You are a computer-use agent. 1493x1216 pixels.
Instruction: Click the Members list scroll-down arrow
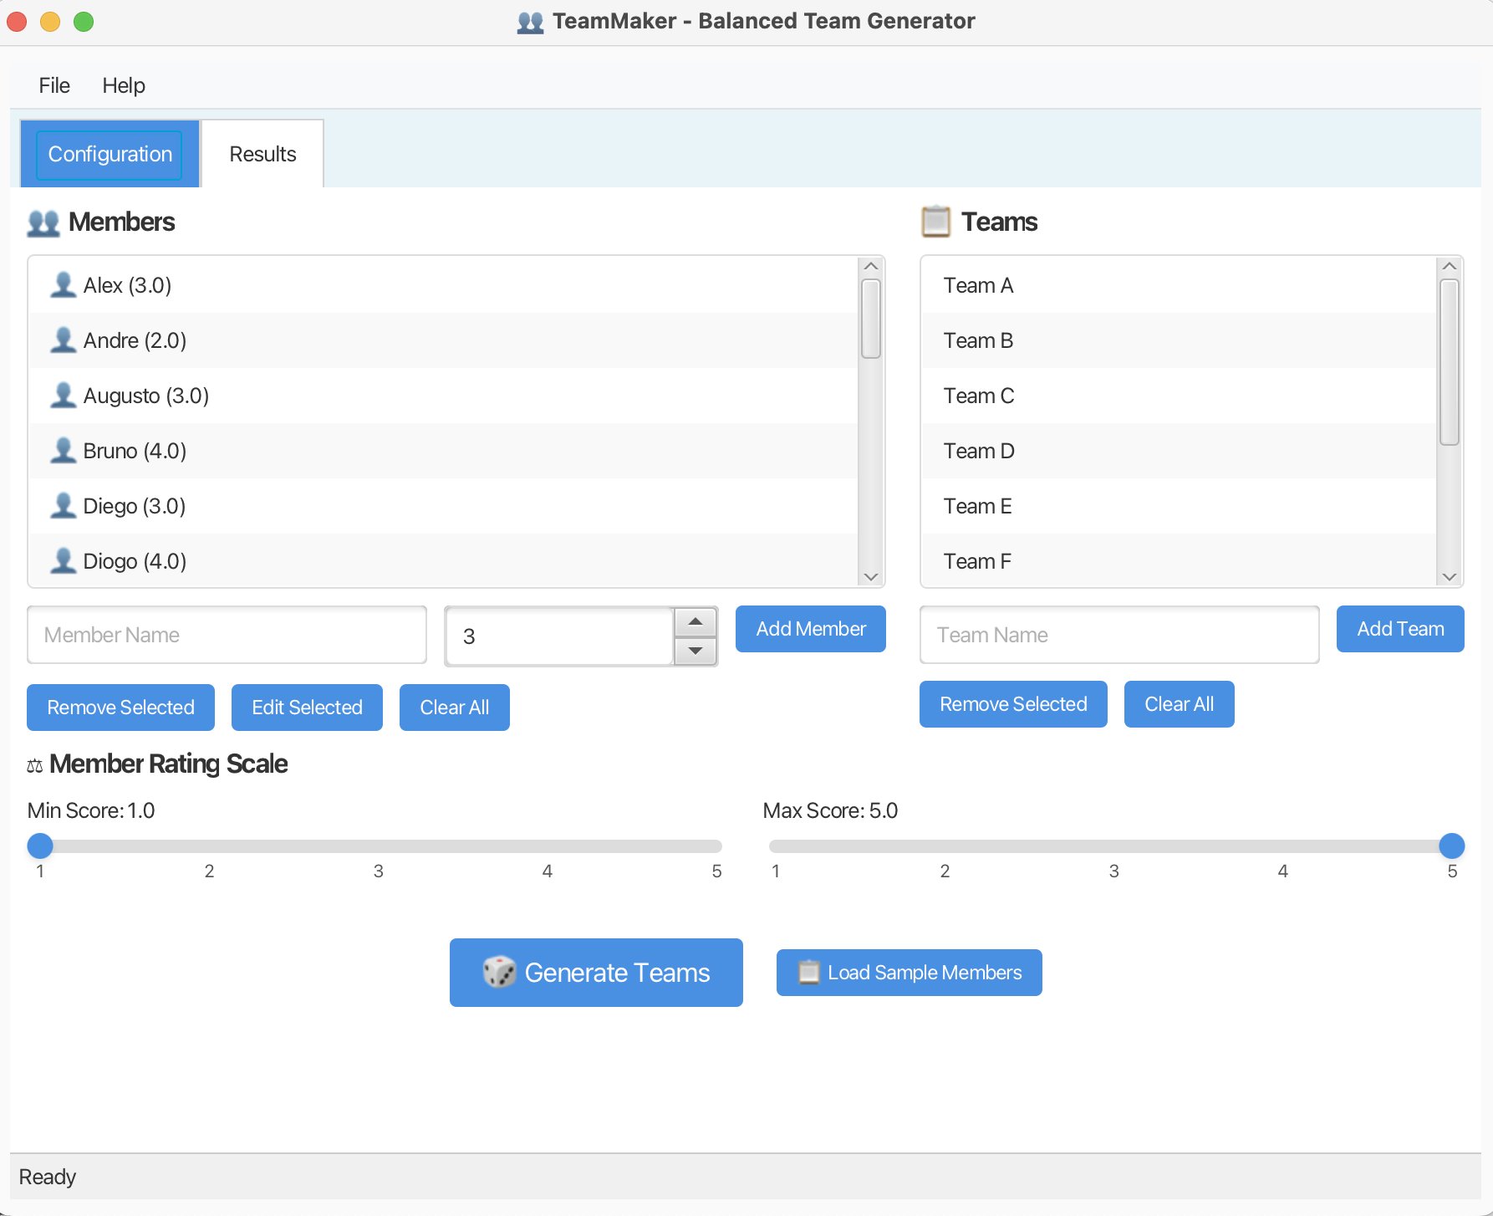pos(871,577)
